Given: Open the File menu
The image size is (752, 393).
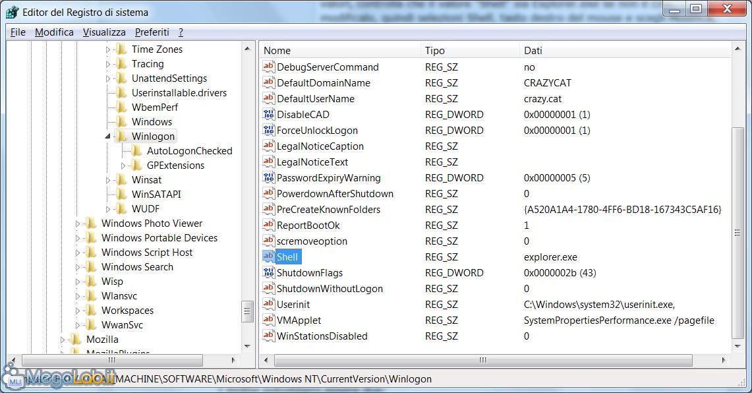Looking at the screenshot, I should coord(18,32).
